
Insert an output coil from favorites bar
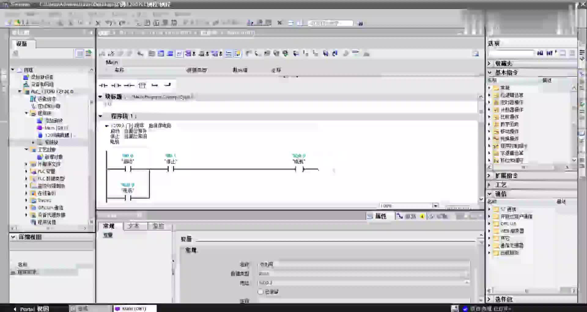[129, 85]
